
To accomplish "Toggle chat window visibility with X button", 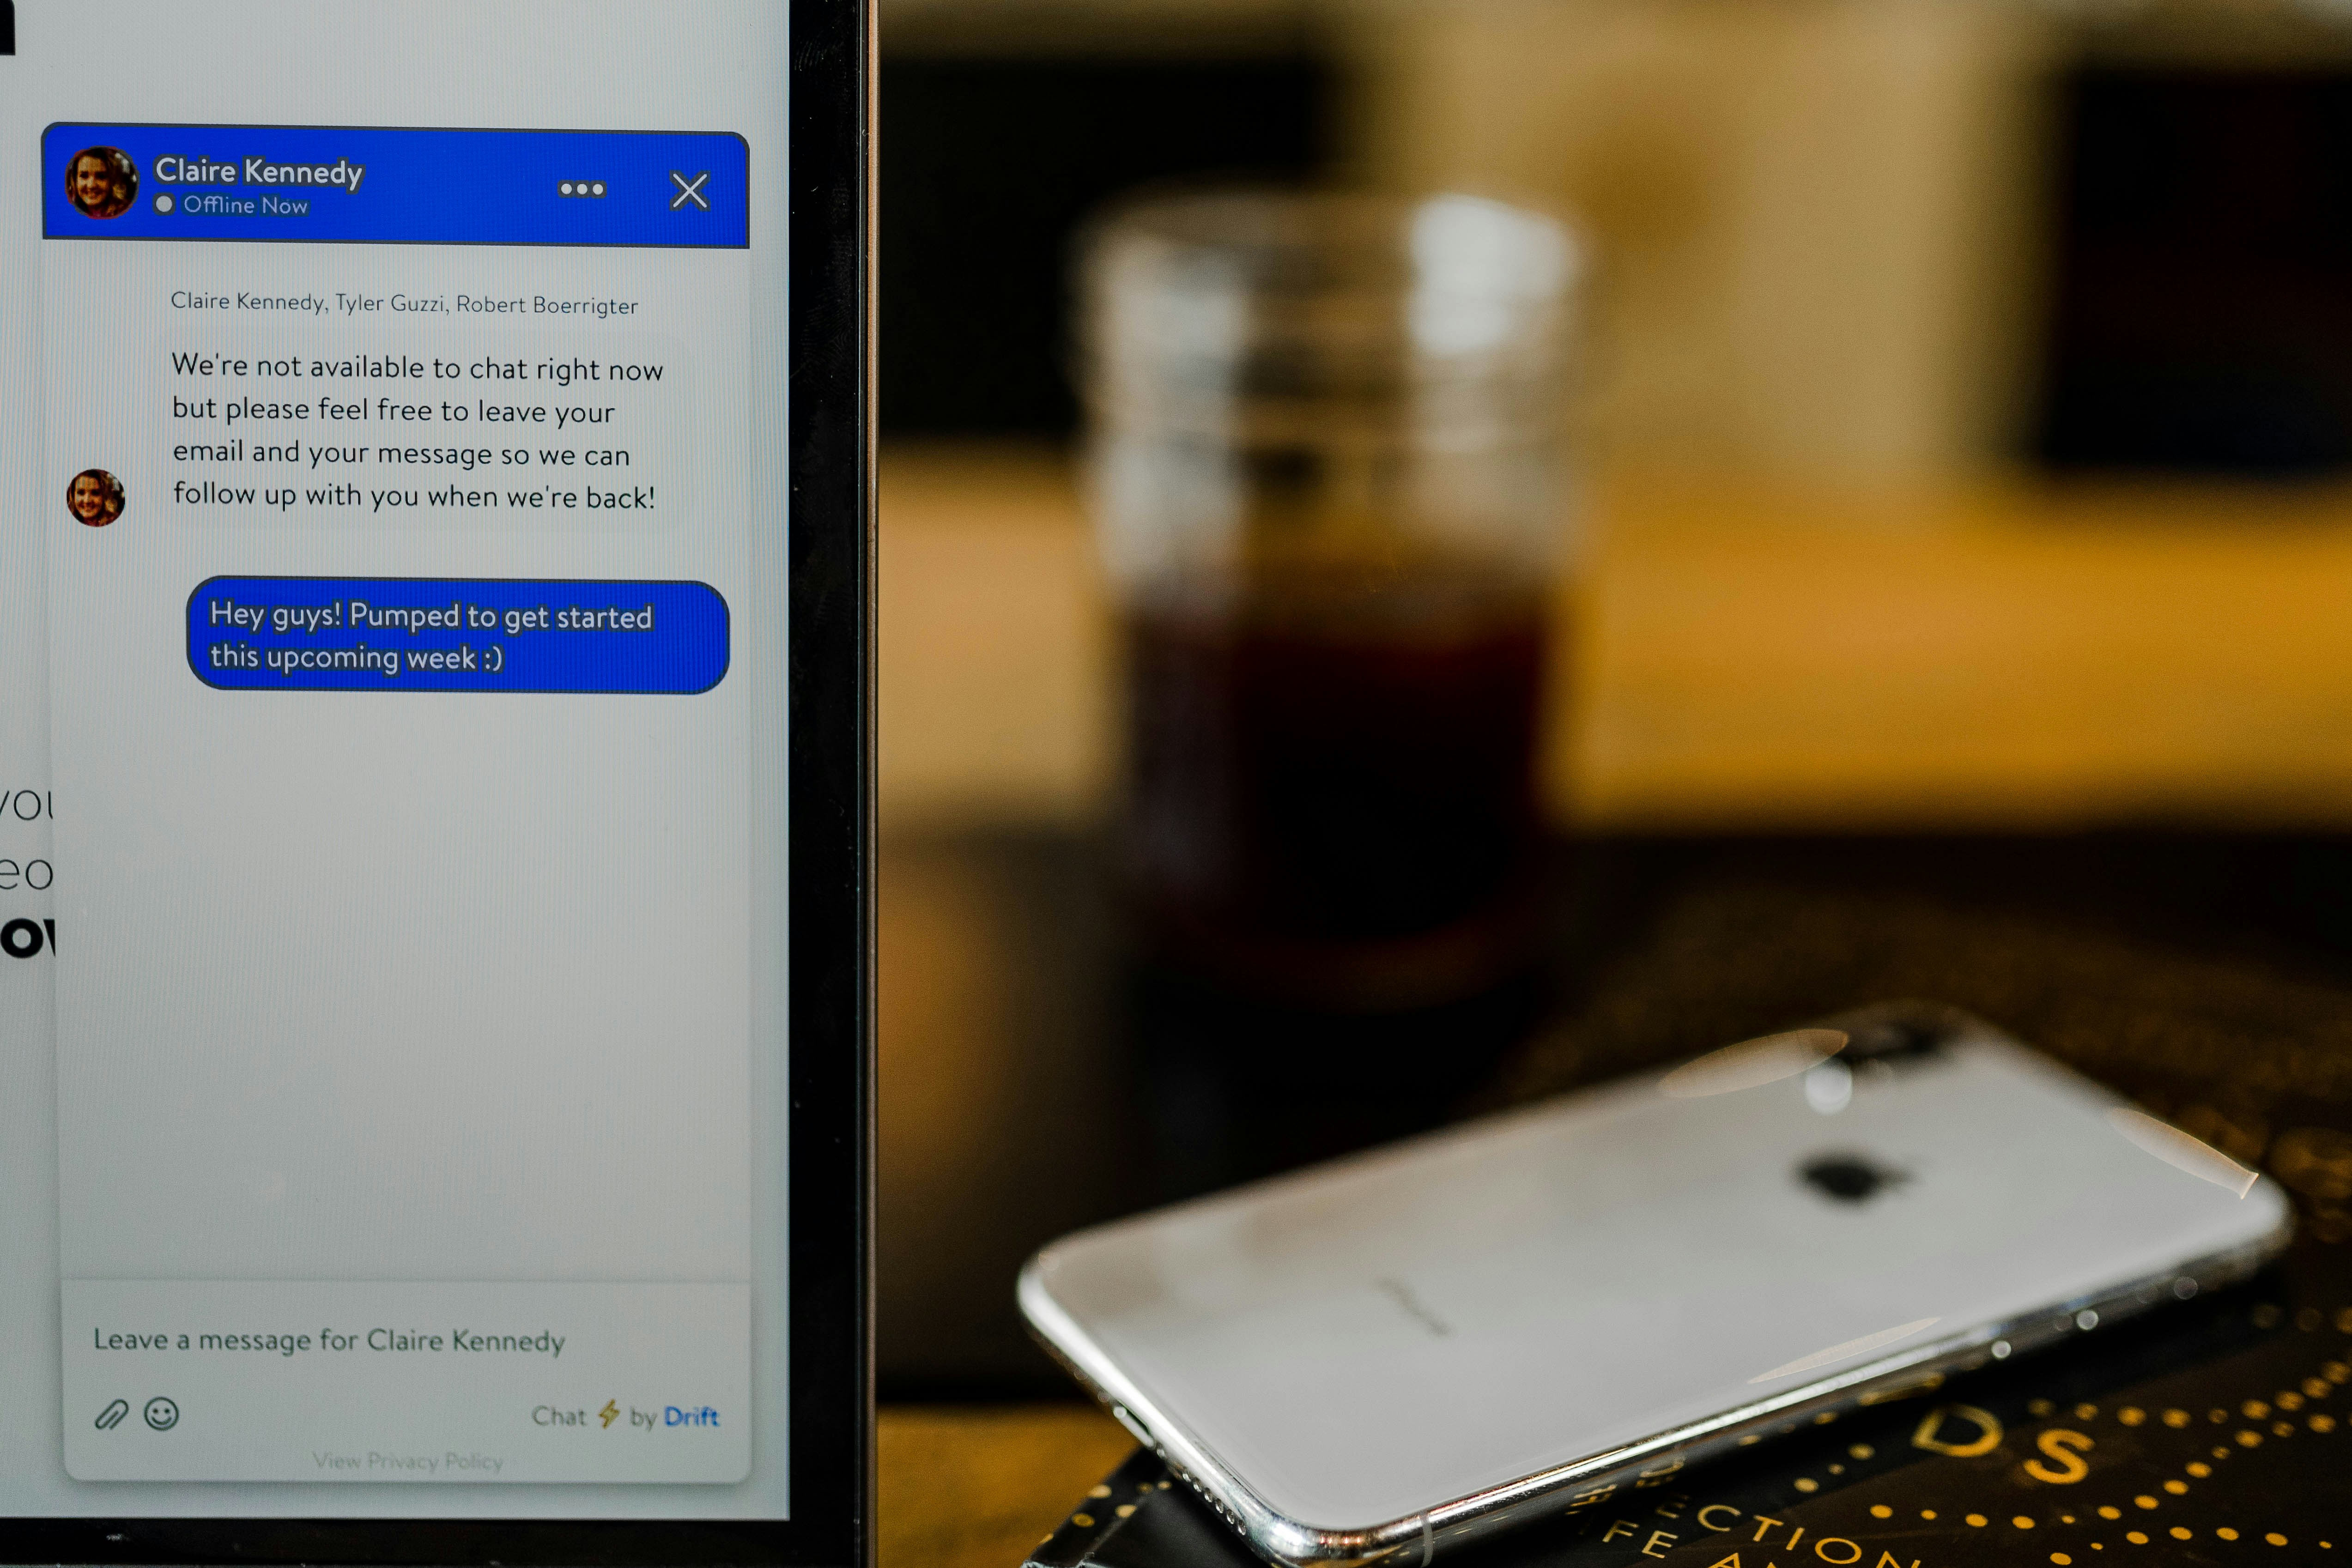I will (x=693, y=191).
